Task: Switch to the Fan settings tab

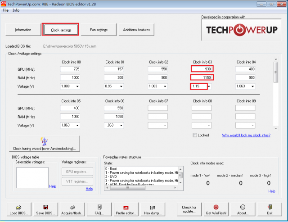Action: pyautogui.click(x=99, y=30)
